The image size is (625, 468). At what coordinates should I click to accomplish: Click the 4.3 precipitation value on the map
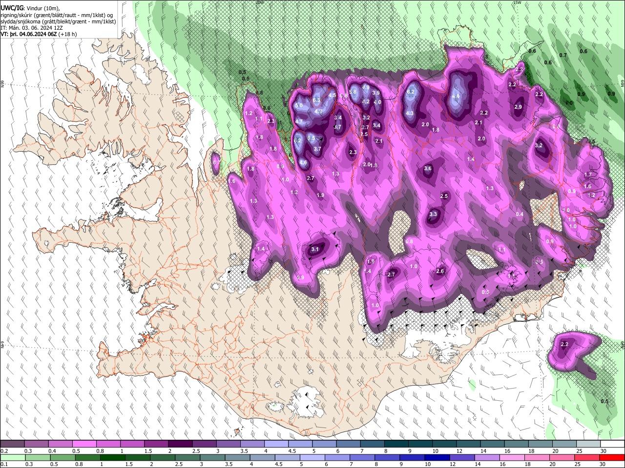[x=410, y=113]
